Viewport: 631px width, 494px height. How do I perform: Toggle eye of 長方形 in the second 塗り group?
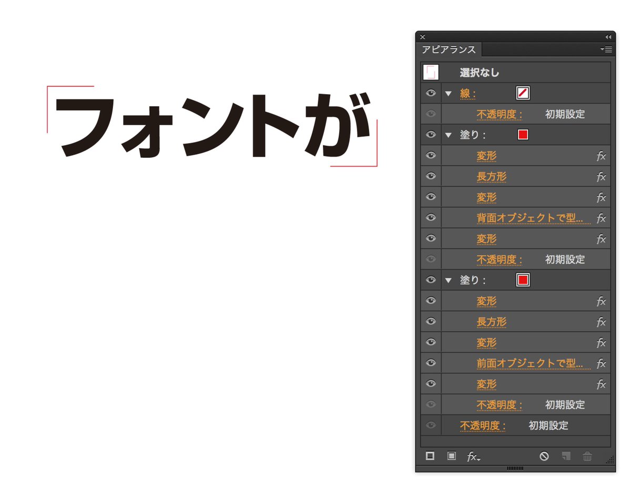[431, 321]
